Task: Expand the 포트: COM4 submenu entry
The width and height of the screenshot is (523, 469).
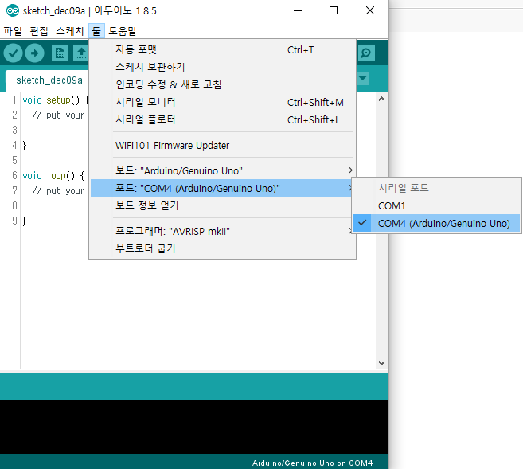Action: [x=221, y=188]
